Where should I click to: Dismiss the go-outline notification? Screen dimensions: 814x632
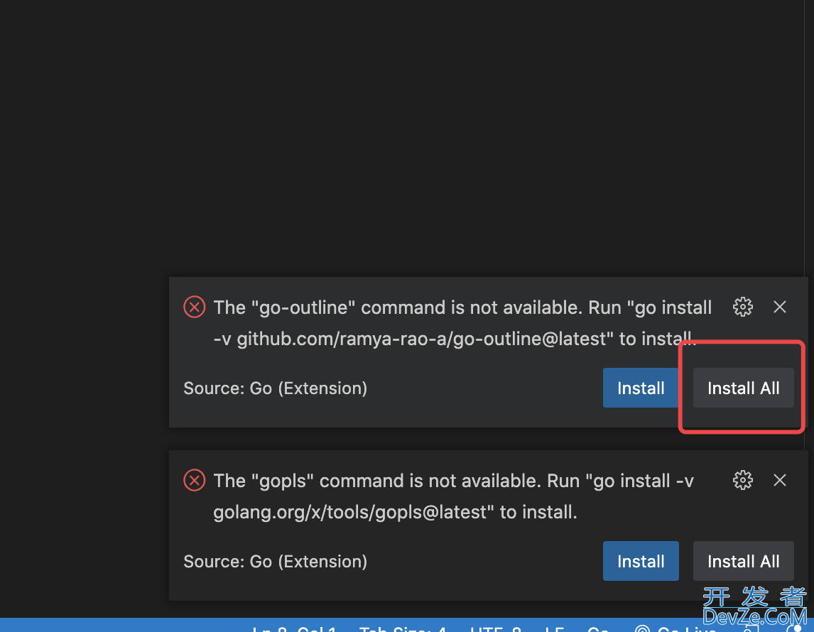[x=779, y=307]
